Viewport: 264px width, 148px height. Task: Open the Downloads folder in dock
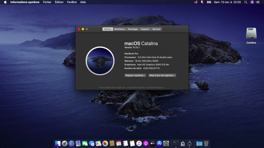click(x=199, y=143)
